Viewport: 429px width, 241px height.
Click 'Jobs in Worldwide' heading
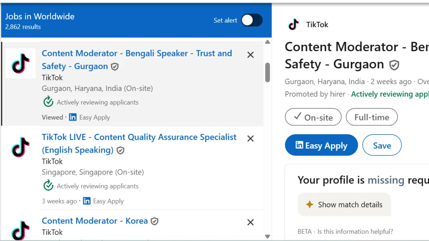[40, 16]
